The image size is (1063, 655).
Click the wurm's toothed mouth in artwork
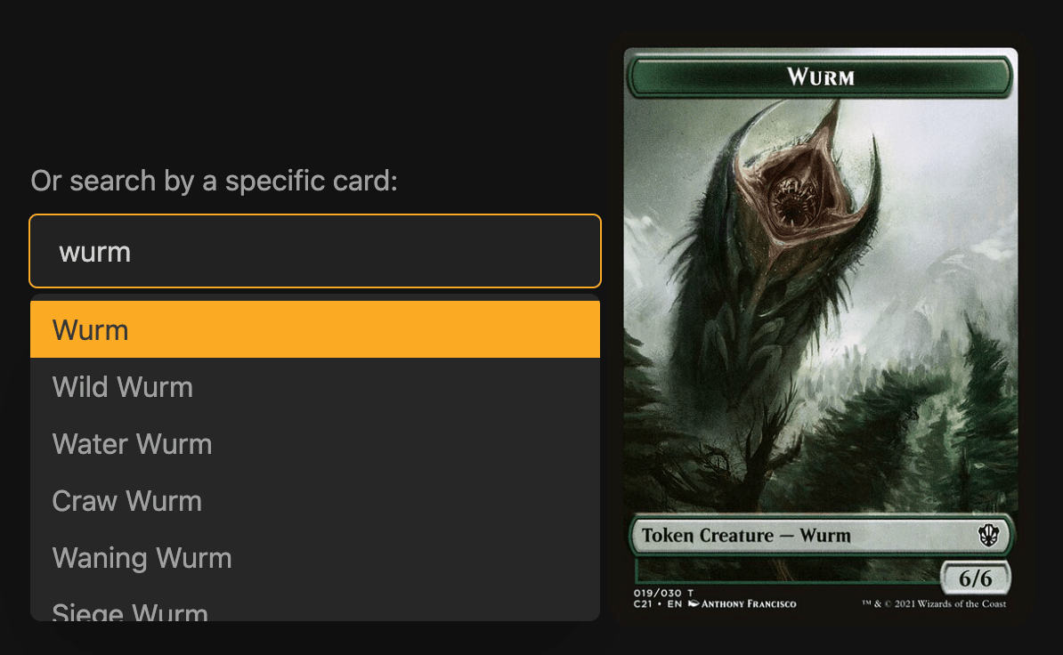pyautogui.click(x=791, y=199)
